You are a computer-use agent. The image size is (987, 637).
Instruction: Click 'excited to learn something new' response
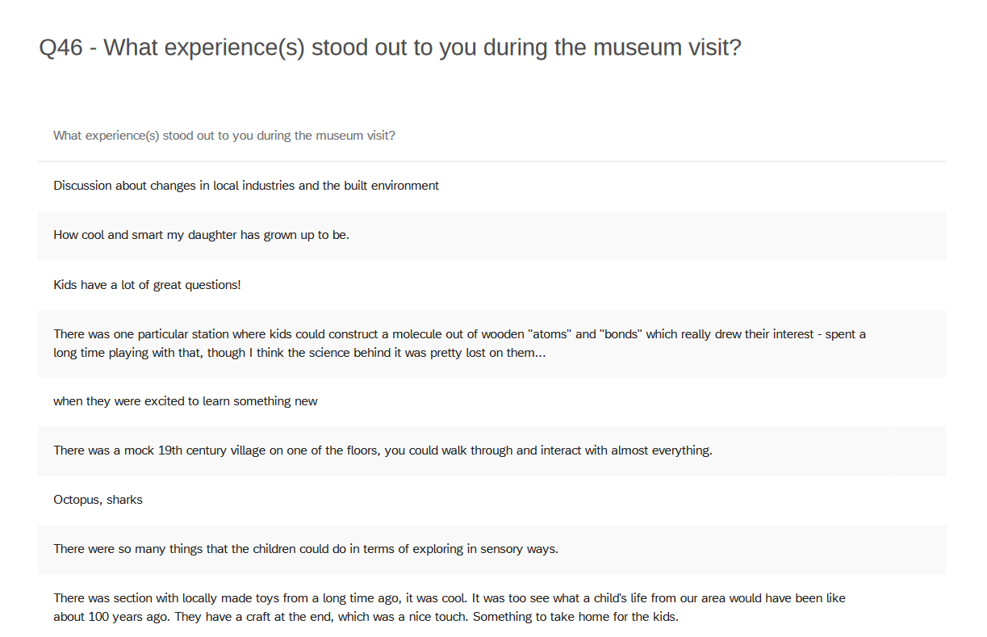(x=186, y=401)
